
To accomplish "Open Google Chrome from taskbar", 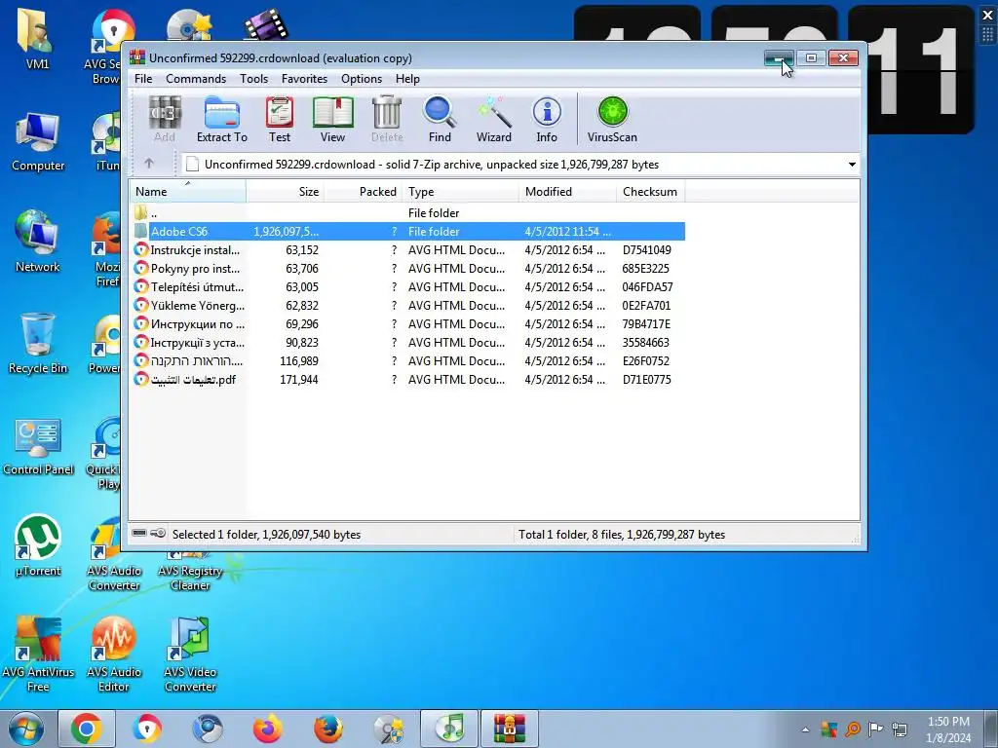I will click(x=87, y=729).
